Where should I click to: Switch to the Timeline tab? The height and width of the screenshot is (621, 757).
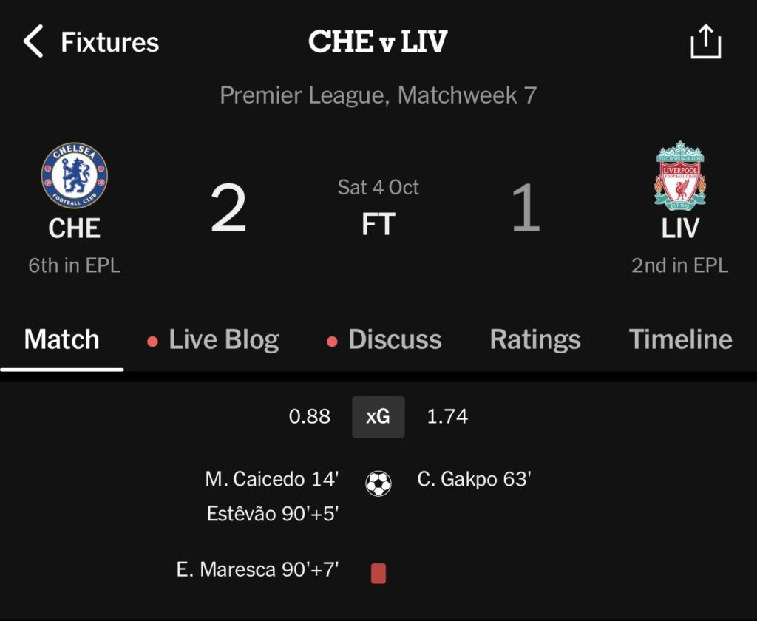pyautogui.click(x=680, y=339)
